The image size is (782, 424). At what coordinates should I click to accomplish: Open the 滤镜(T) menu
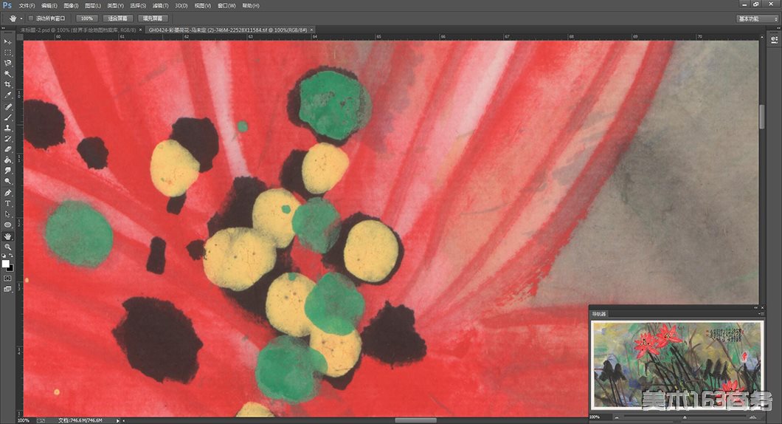(x=160, y=5)
